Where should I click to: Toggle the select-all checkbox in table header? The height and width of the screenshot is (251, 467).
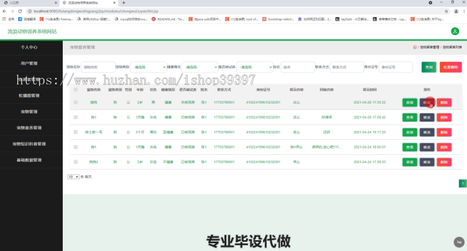pos(76,90)
